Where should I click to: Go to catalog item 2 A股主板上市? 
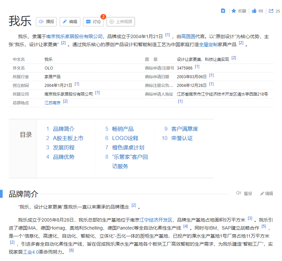click(x=68, y=138)
